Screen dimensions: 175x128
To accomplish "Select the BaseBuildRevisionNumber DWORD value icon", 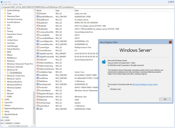I will (37, 16).
